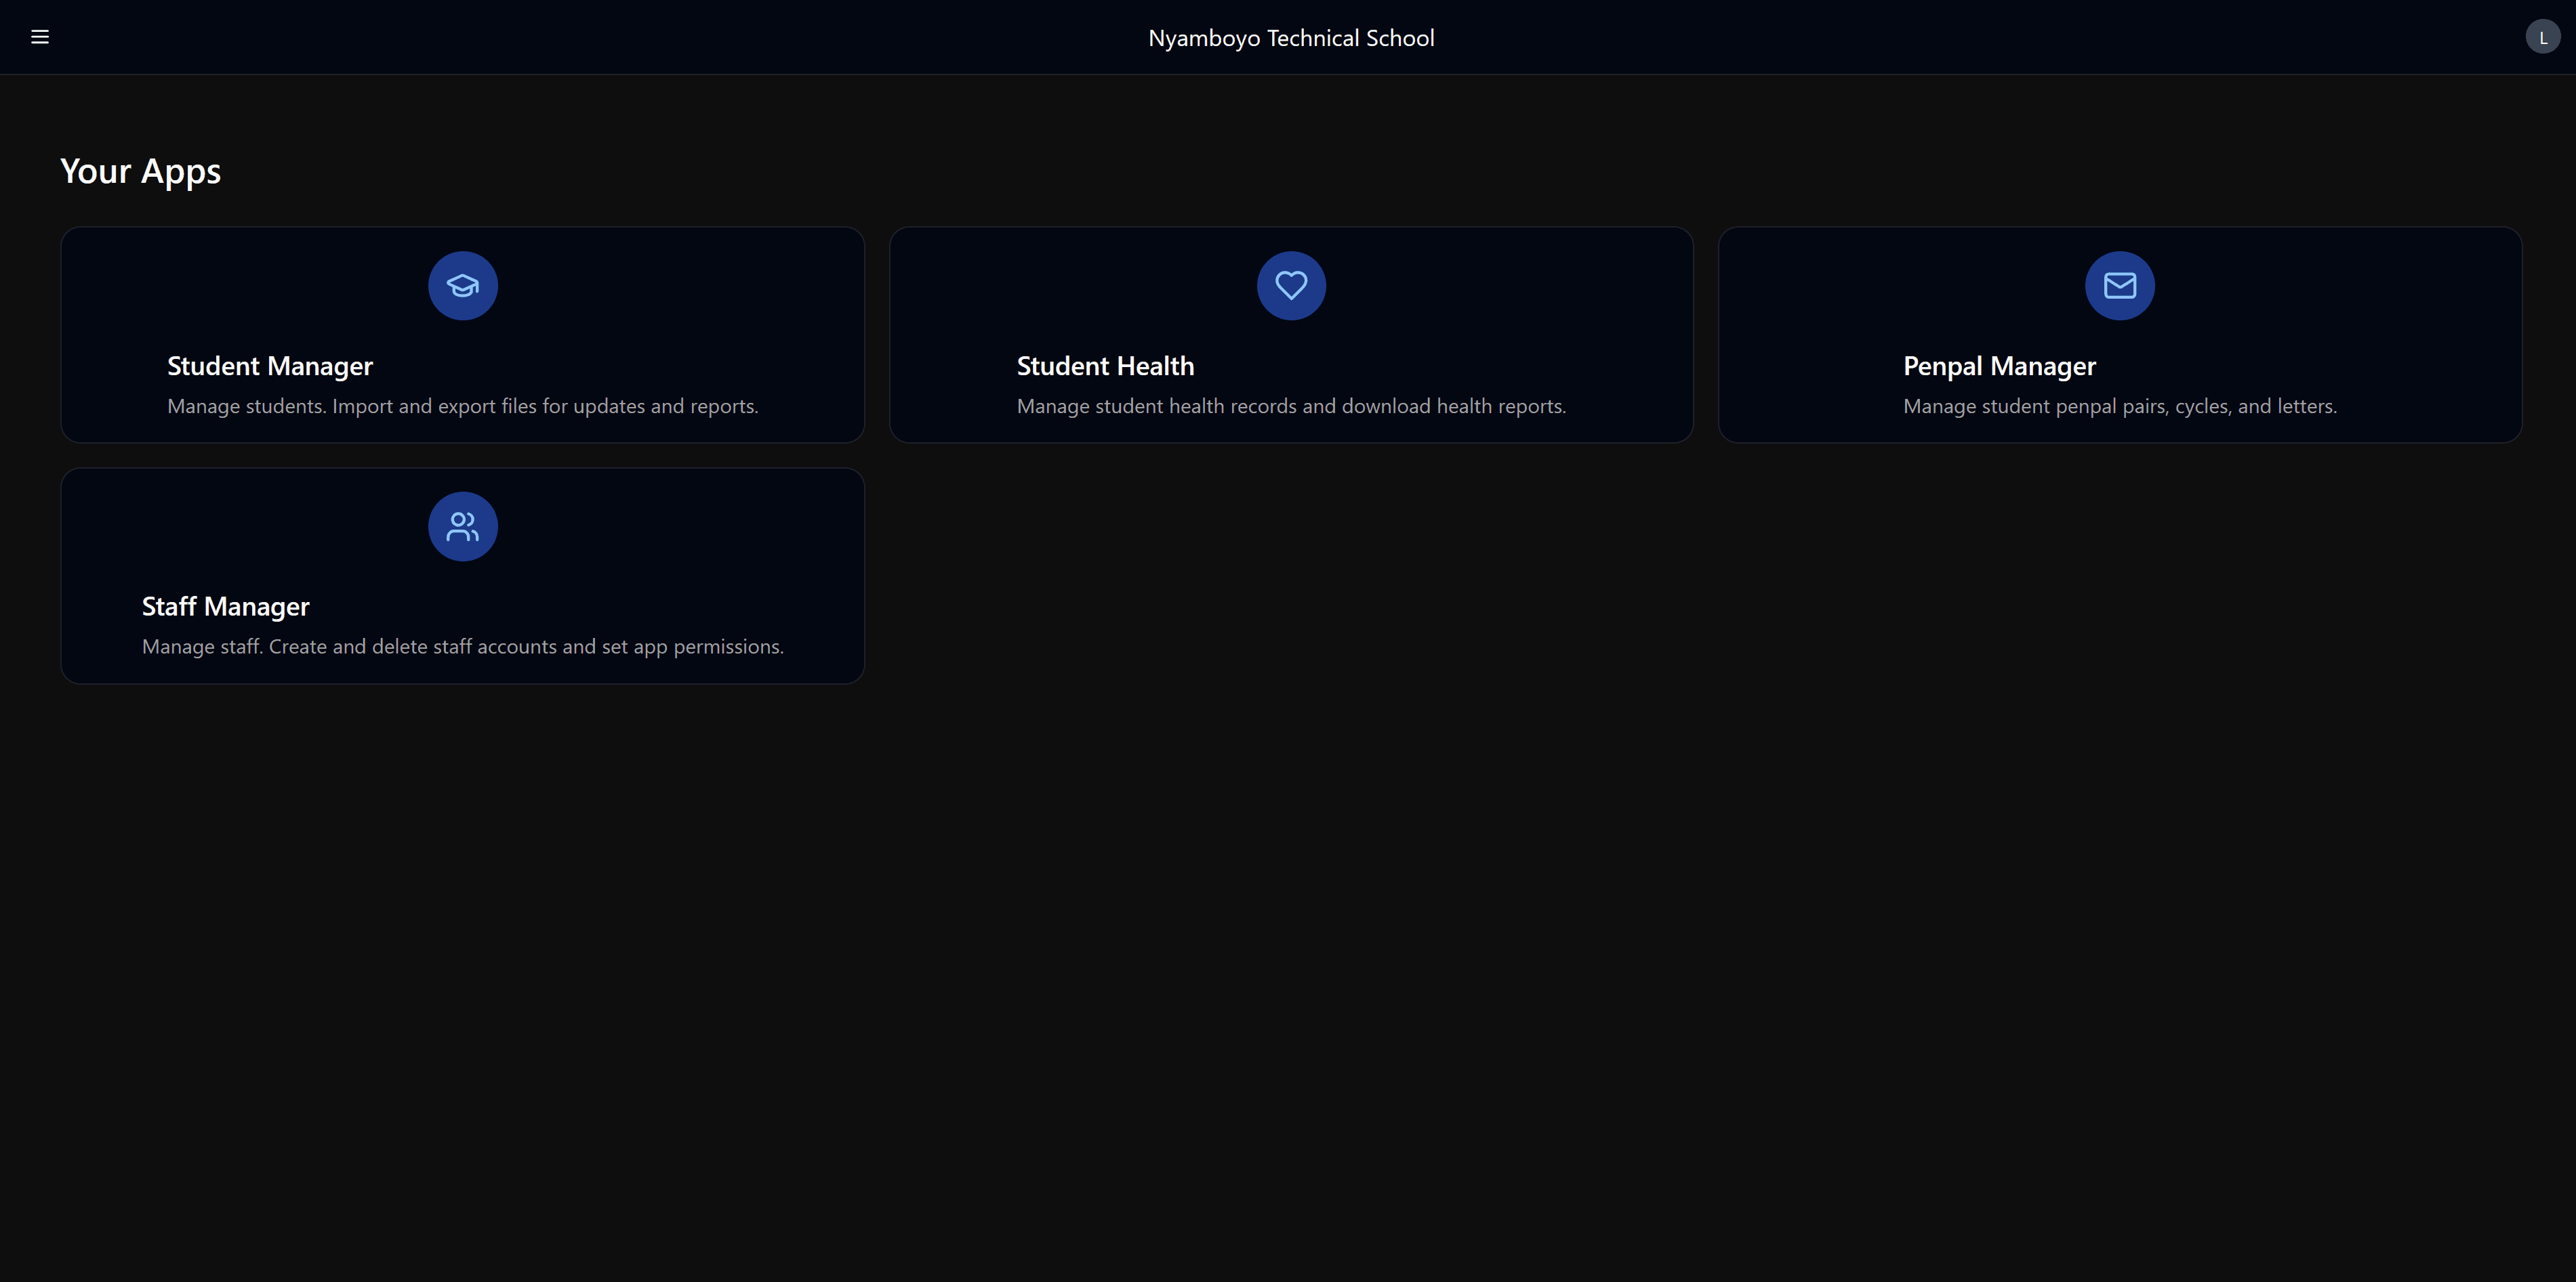This screenshot has height=1282, width=2576.
Task: Click Student Manager description text
Action: tap(462, 406)
